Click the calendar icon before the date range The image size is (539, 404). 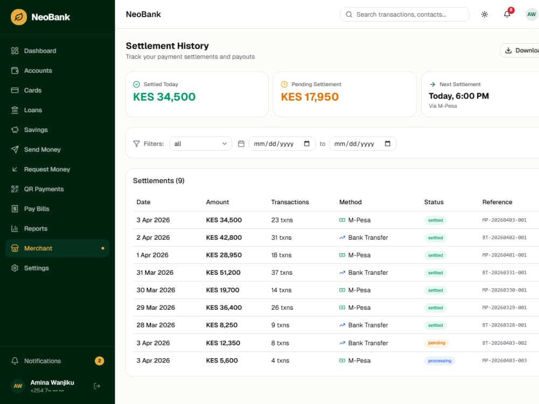pyautogui.click(x=241, y=144)
